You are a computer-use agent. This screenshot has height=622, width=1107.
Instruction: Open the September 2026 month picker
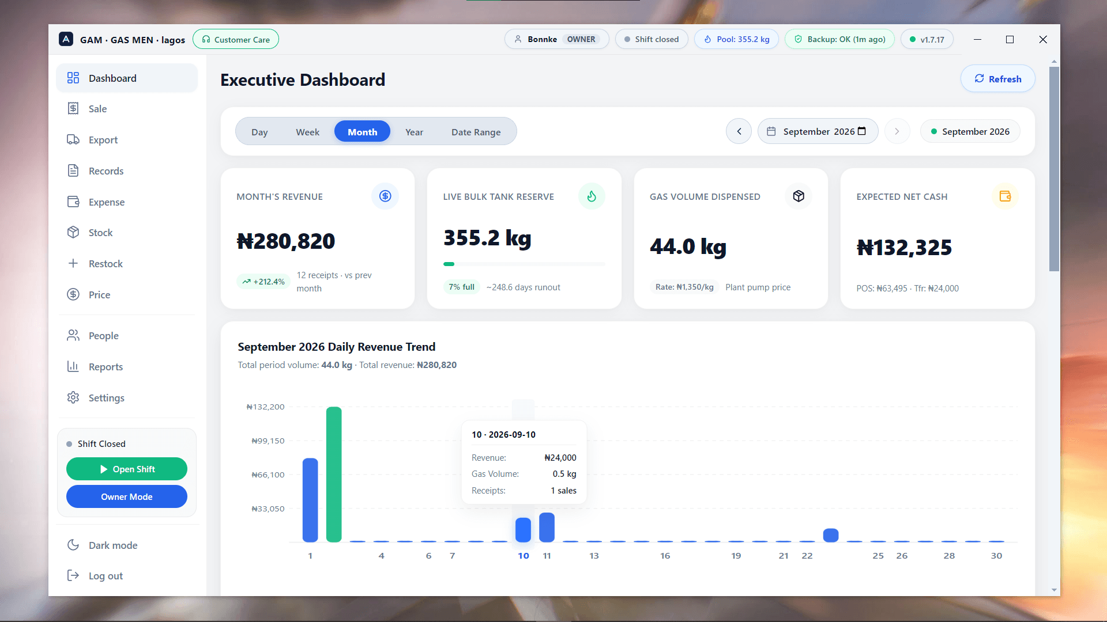tap(818, 131)
